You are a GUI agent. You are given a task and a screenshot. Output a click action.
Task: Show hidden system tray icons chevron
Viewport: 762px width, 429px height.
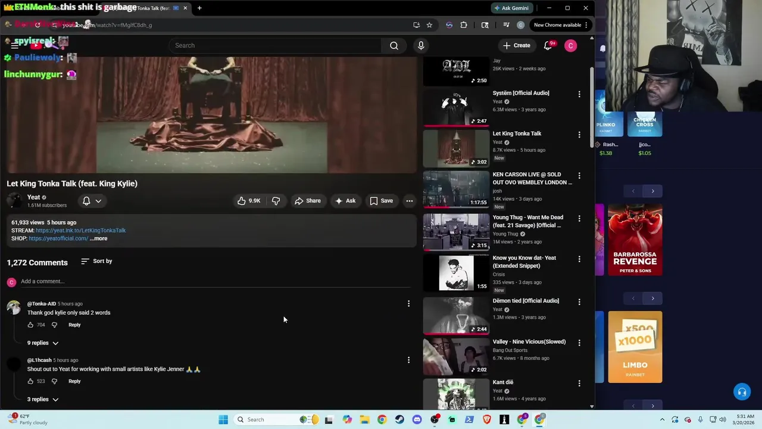(661, 419)
